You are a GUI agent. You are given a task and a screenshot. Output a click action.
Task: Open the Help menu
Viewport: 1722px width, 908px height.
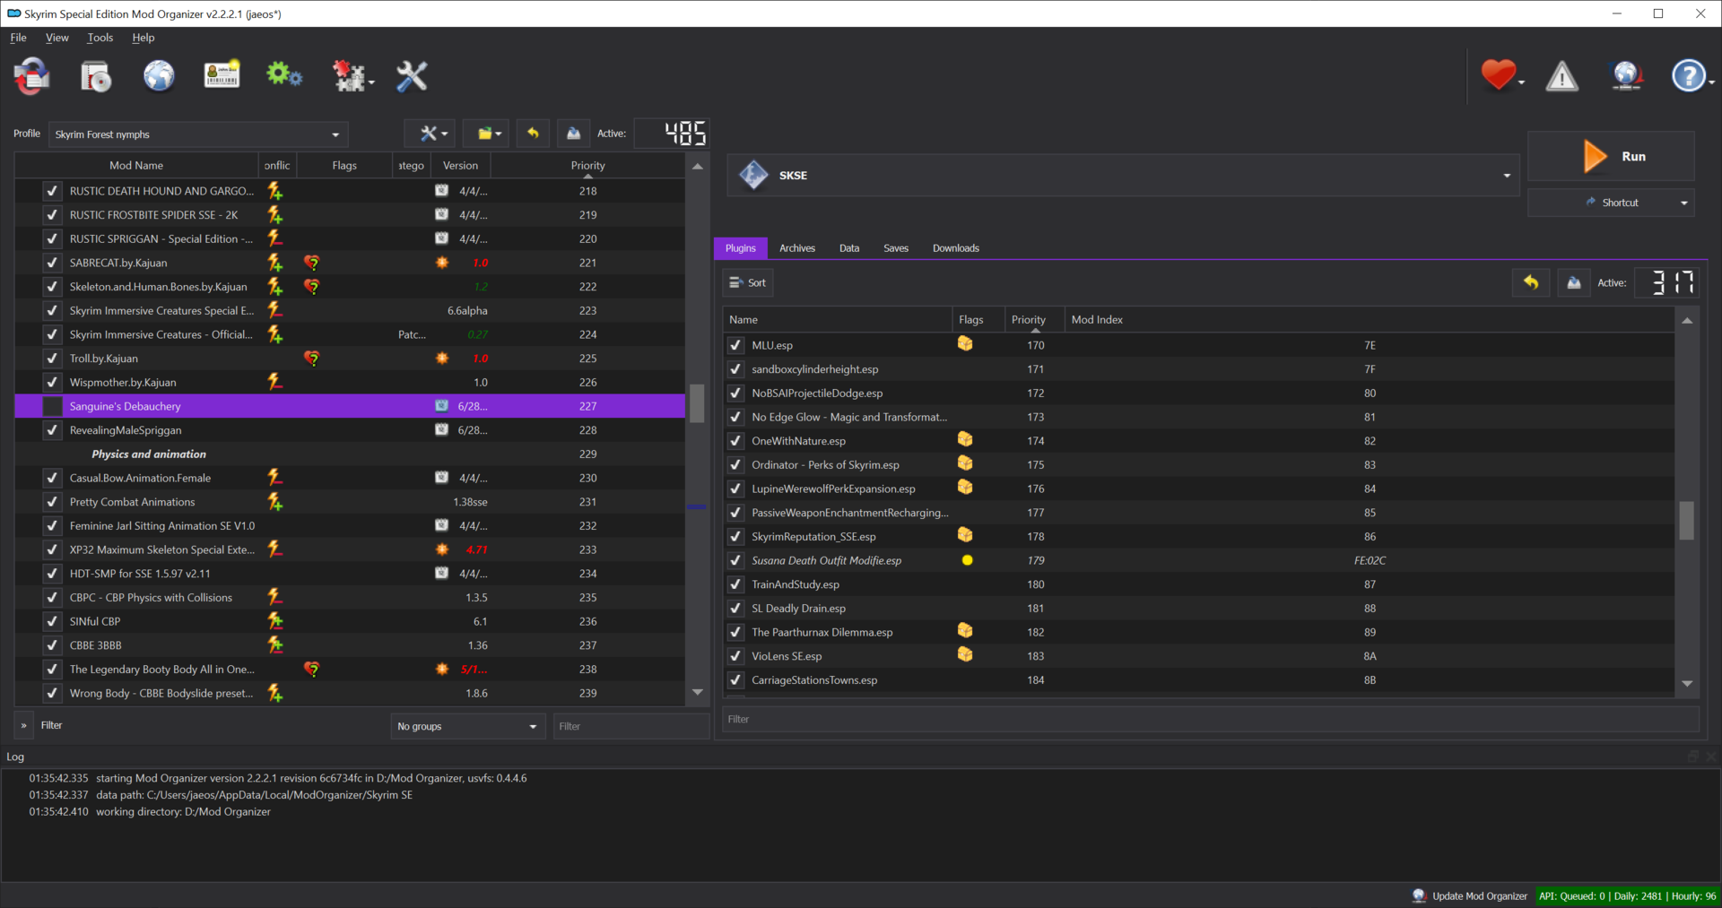tap(143, 38)
